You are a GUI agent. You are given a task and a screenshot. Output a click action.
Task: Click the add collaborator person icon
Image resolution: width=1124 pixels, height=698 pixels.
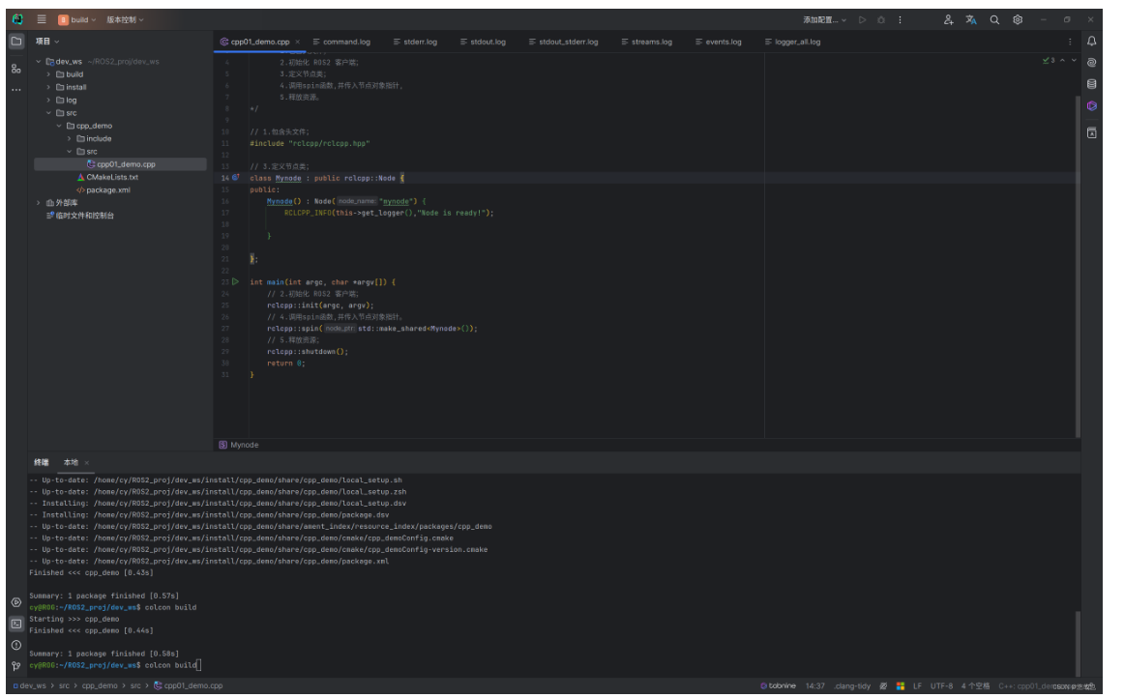(948, 19)
